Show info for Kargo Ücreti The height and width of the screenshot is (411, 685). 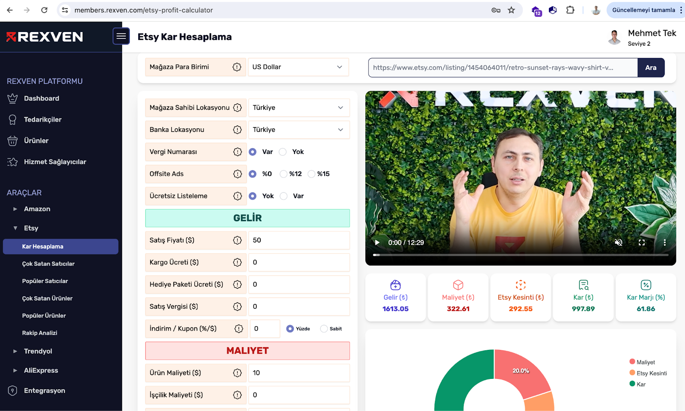(238, 263)
